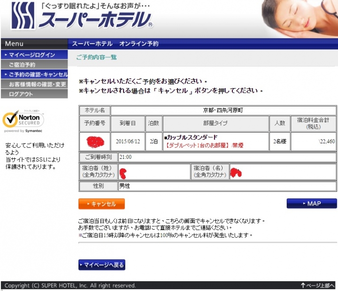
Task: Click the hotel name 京都・四条河原町
Action: click(223, 110)
